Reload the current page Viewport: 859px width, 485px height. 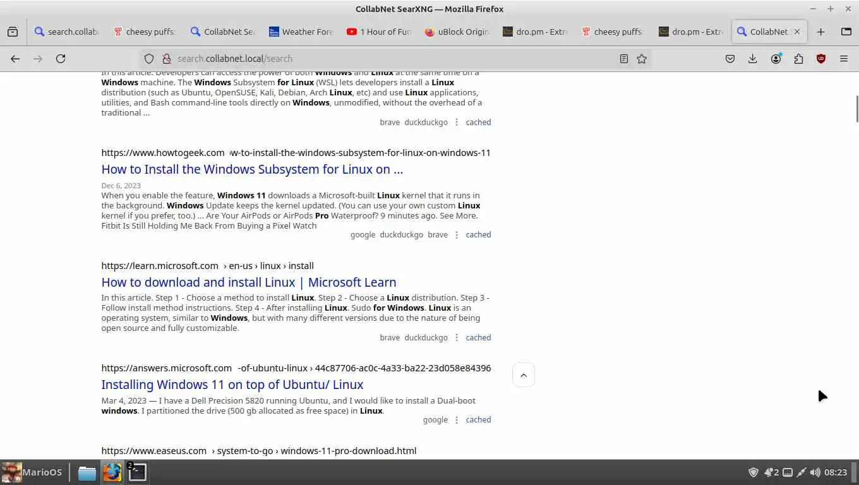[61, 59]
